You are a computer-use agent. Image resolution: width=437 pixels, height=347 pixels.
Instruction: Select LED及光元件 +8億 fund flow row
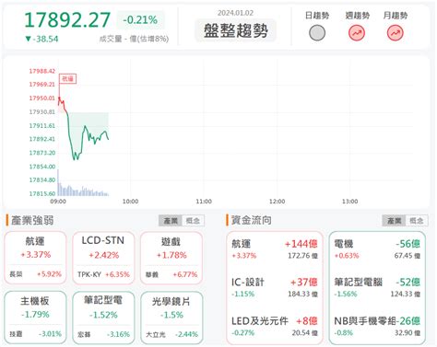275,327
